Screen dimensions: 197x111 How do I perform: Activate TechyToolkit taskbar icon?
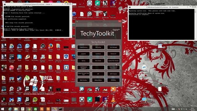[x=54, y=109]
